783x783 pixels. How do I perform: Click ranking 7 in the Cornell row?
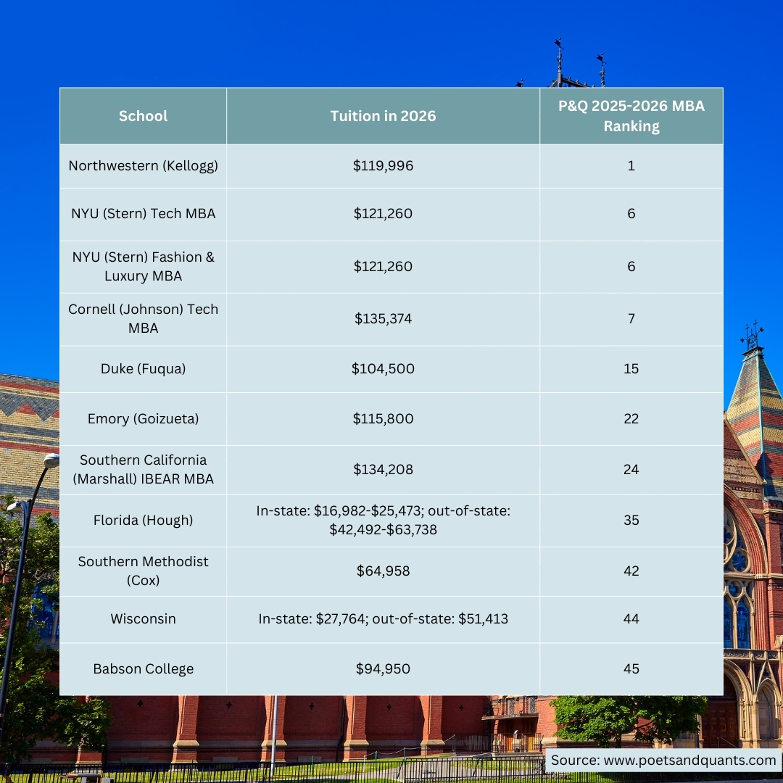(631, 318)
